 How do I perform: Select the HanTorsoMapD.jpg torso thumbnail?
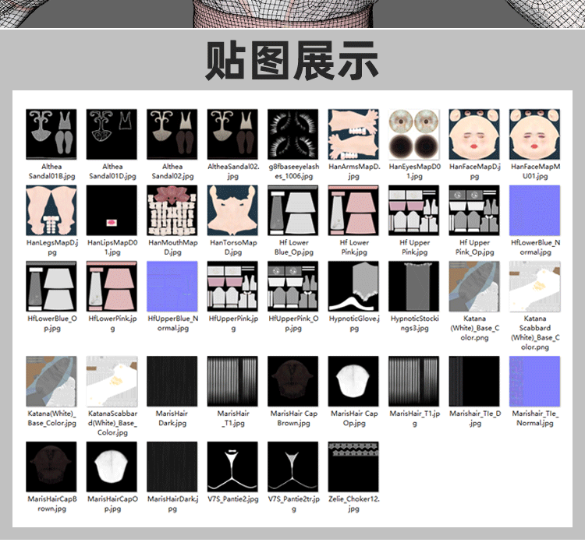tap(232, 210)
